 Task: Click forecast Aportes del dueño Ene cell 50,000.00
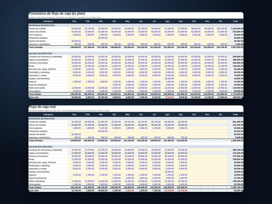(76, 41)
